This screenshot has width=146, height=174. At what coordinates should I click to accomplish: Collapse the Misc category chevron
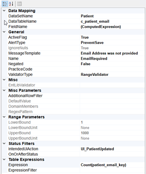(x=4, y=80)
